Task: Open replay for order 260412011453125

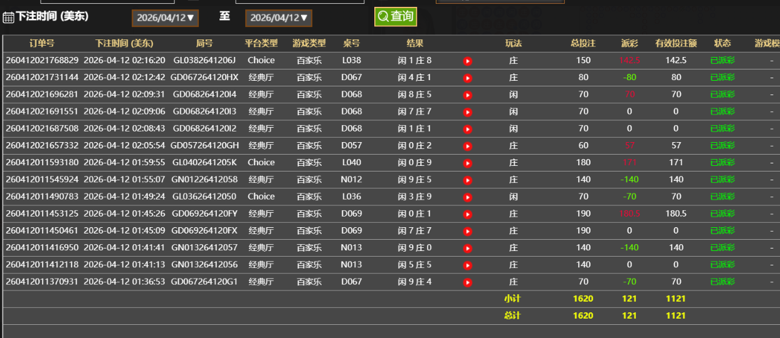Action: pos(467,213)
